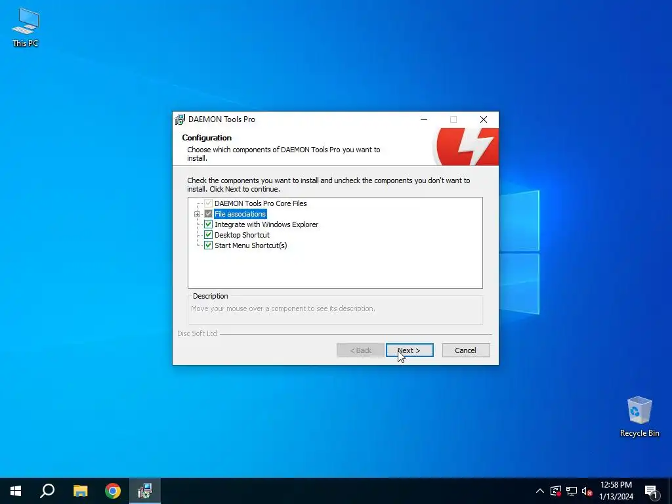Select the Start Menu Shortcut(s) label
Screen dimensions: 672x504
point(251,245)
